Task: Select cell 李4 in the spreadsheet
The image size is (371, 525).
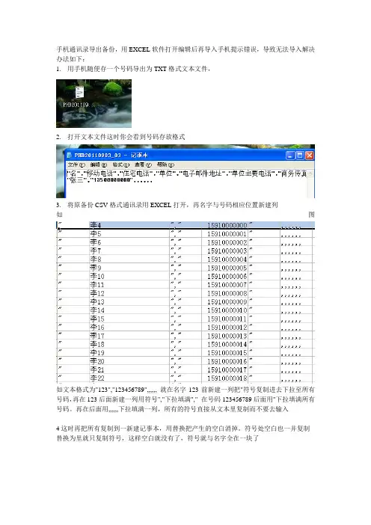Action: pyautogui.click(x=129, y=225)
